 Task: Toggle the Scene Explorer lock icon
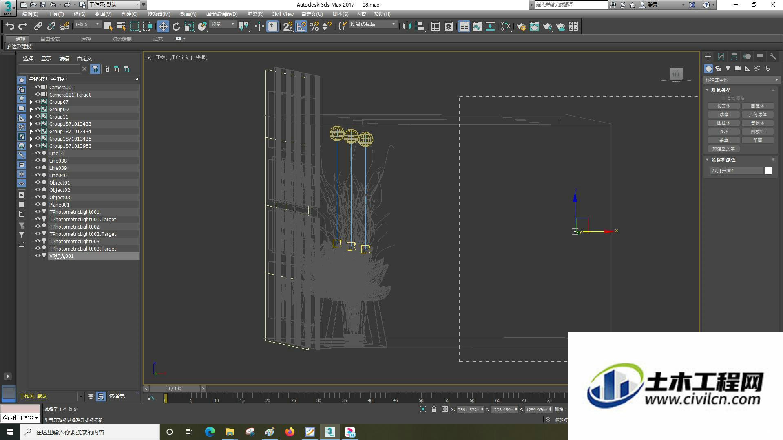pos(107,69)
